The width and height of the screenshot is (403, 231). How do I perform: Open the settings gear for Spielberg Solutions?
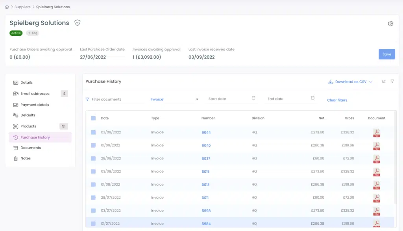(390, 24)
